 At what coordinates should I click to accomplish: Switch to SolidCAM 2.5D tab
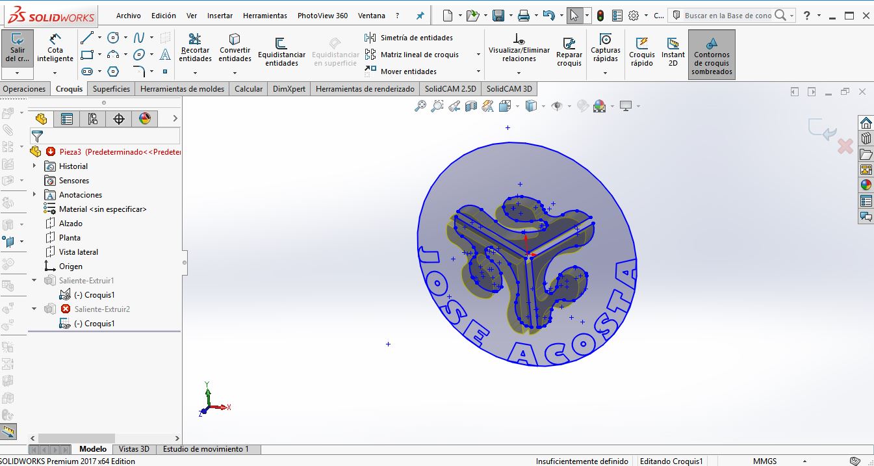[450, 89]
